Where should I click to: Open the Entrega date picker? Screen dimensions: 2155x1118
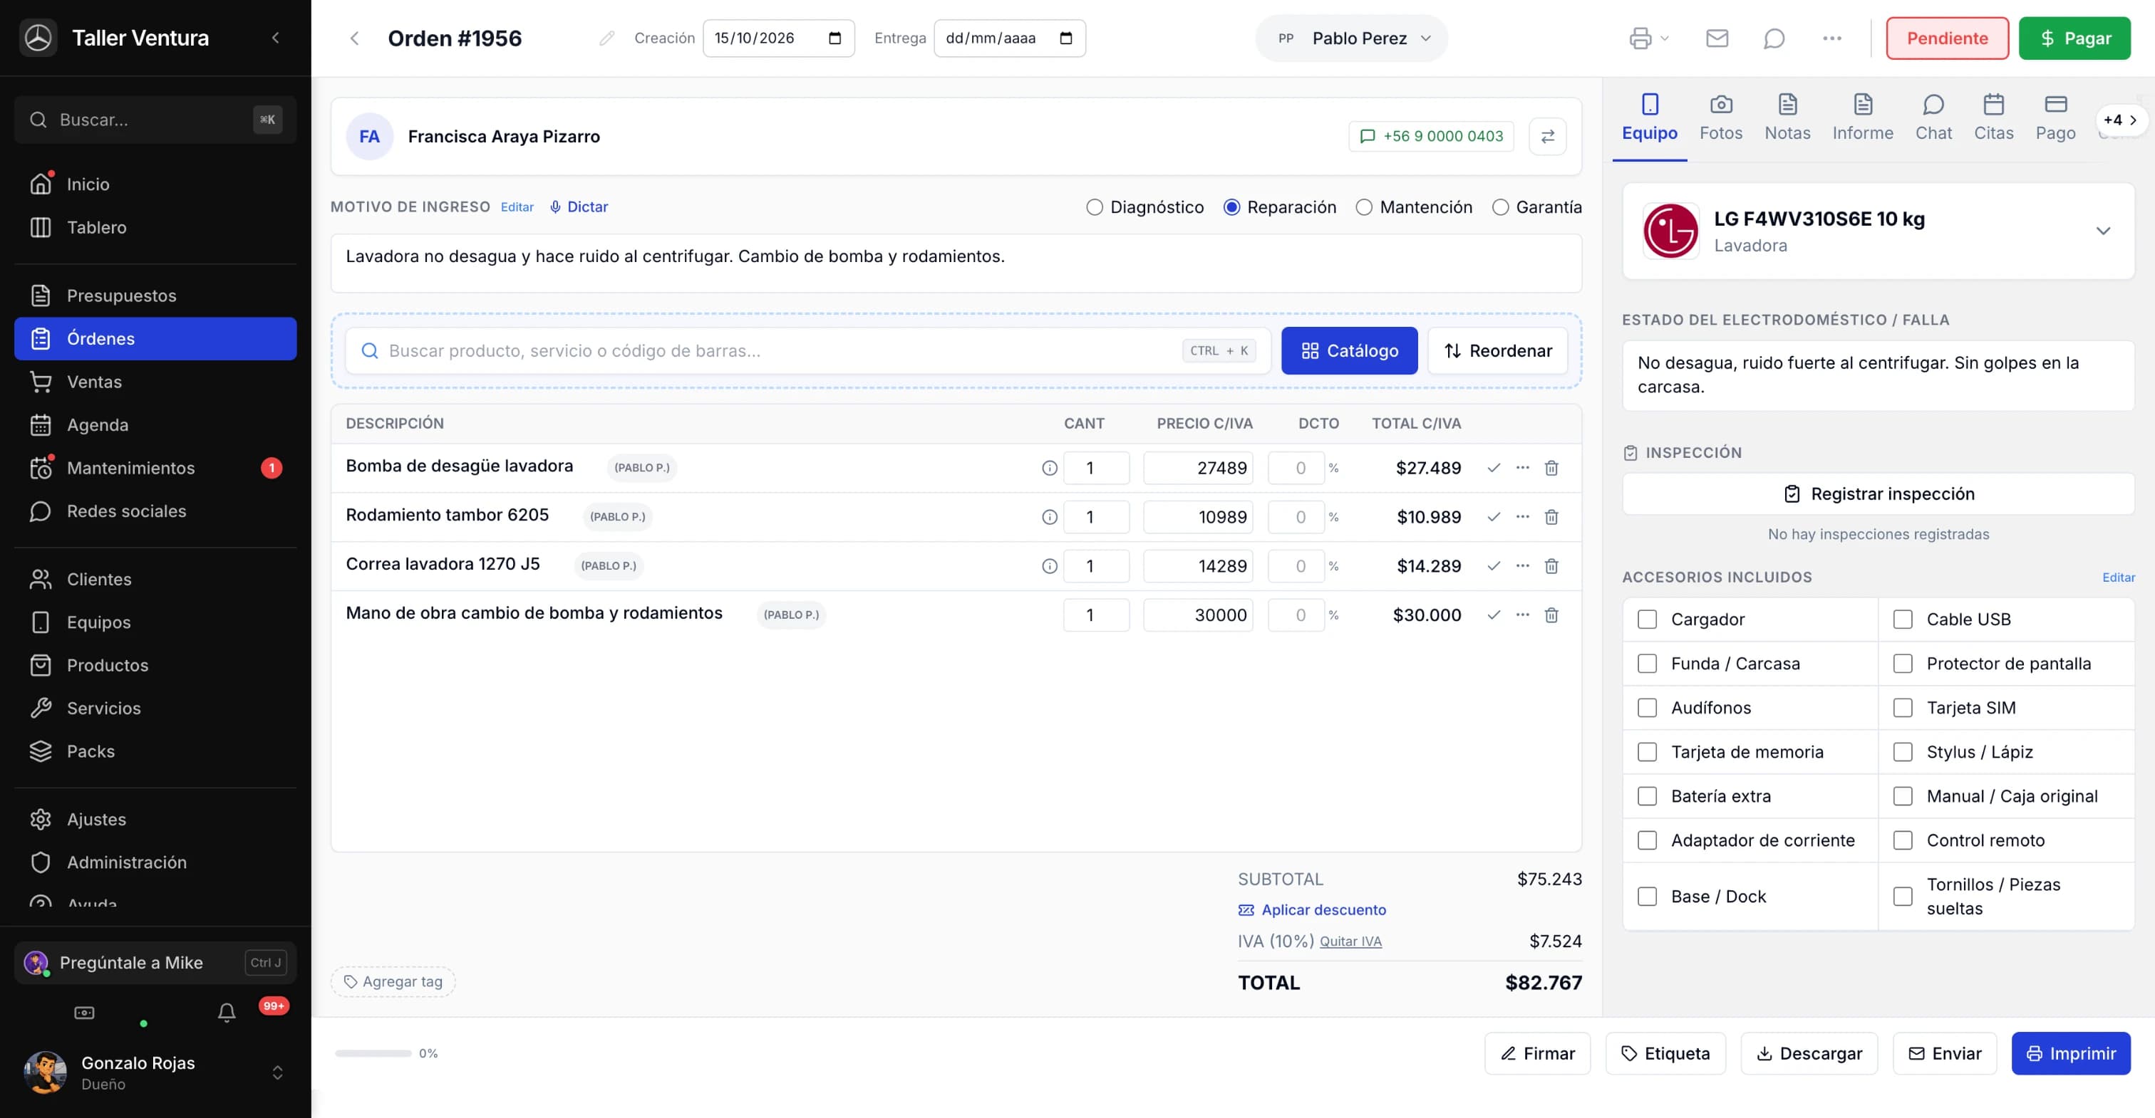[1066, 38]
